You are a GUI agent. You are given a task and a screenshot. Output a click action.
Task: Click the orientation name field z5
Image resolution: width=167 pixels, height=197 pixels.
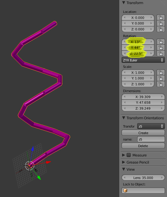tap(151, 139)
